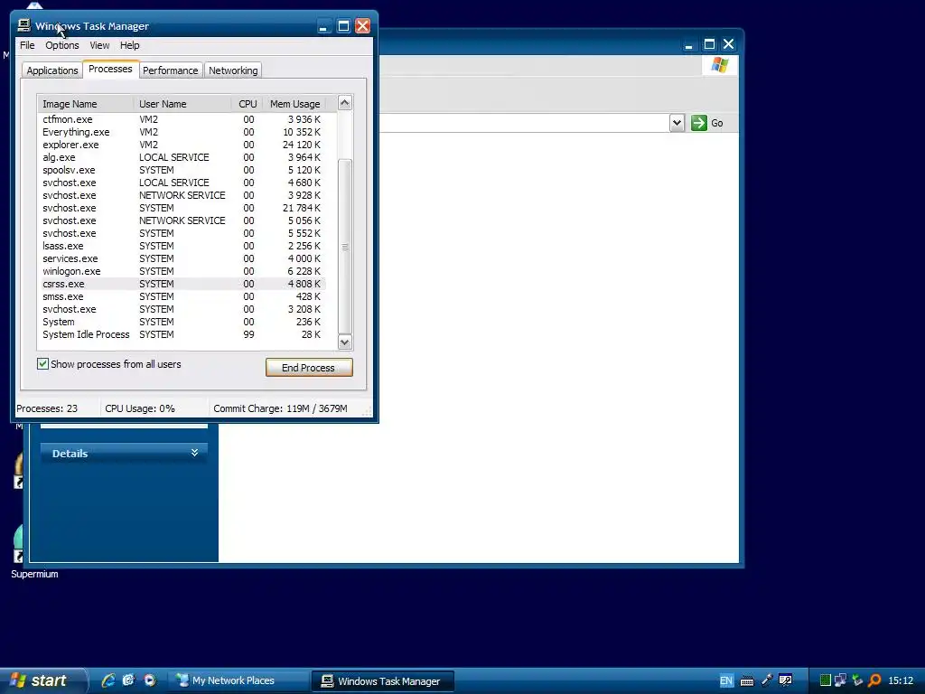Select the alg.exe process
The image size is (925, 694).
click(181, 157)
